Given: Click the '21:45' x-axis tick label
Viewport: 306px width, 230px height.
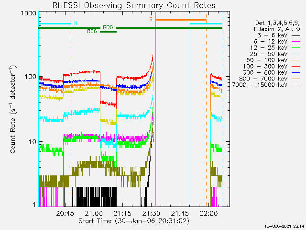Looking at the screenshot, I should [x=180, y=213].
